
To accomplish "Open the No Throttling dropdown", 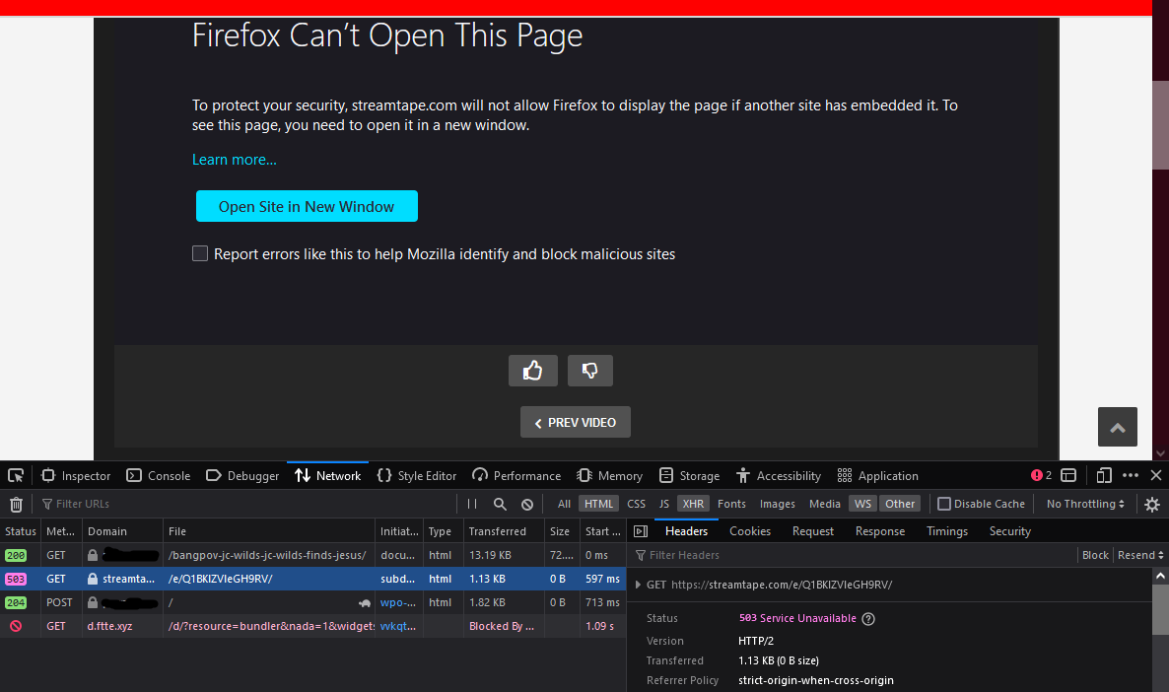I will coord(1085,504).
